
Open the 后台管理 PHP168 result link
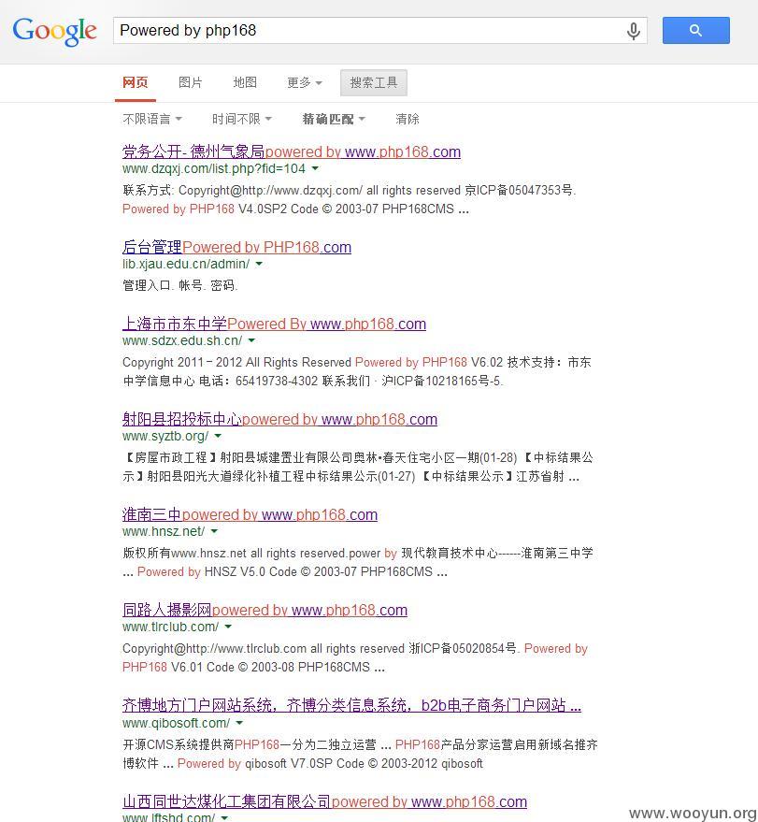(236, 247)
